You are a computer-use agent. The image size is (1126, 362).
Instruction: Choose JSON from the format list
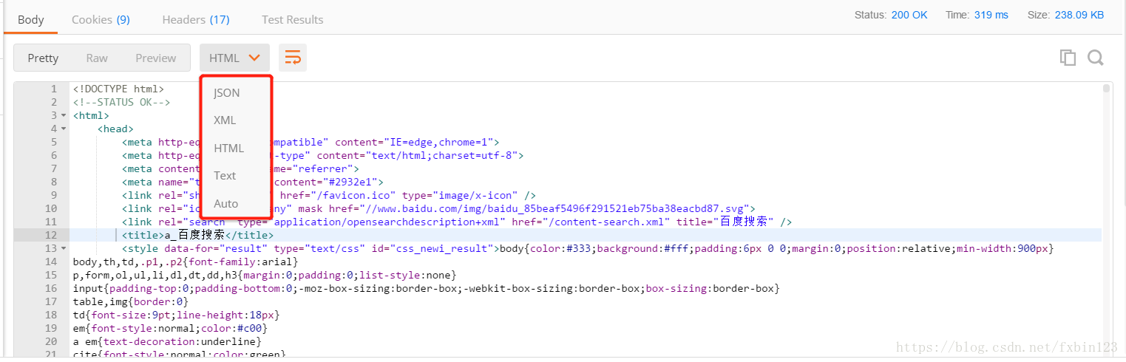click(x=227, y=93)
